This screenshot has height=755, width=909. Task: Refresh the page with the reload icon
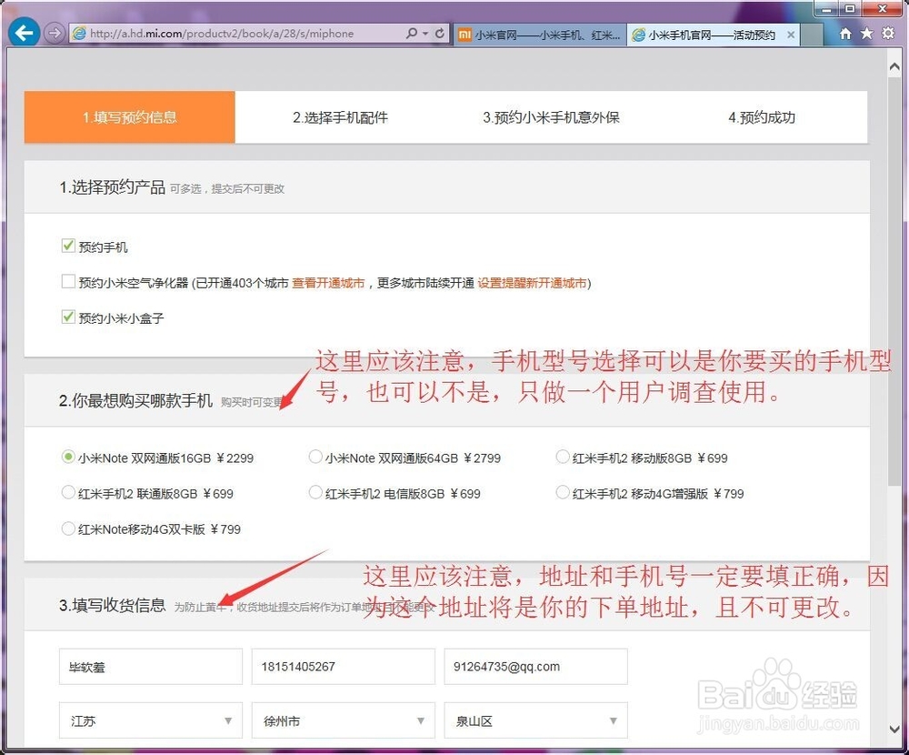point(440,33)
